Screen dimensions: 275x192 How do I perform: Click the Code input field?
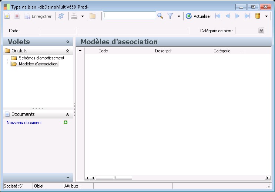click(57, 30)
